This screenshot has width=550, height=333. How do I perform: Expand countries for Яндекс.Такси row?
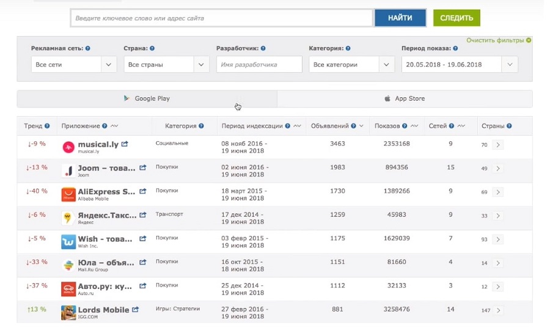[x=497, y=216]
